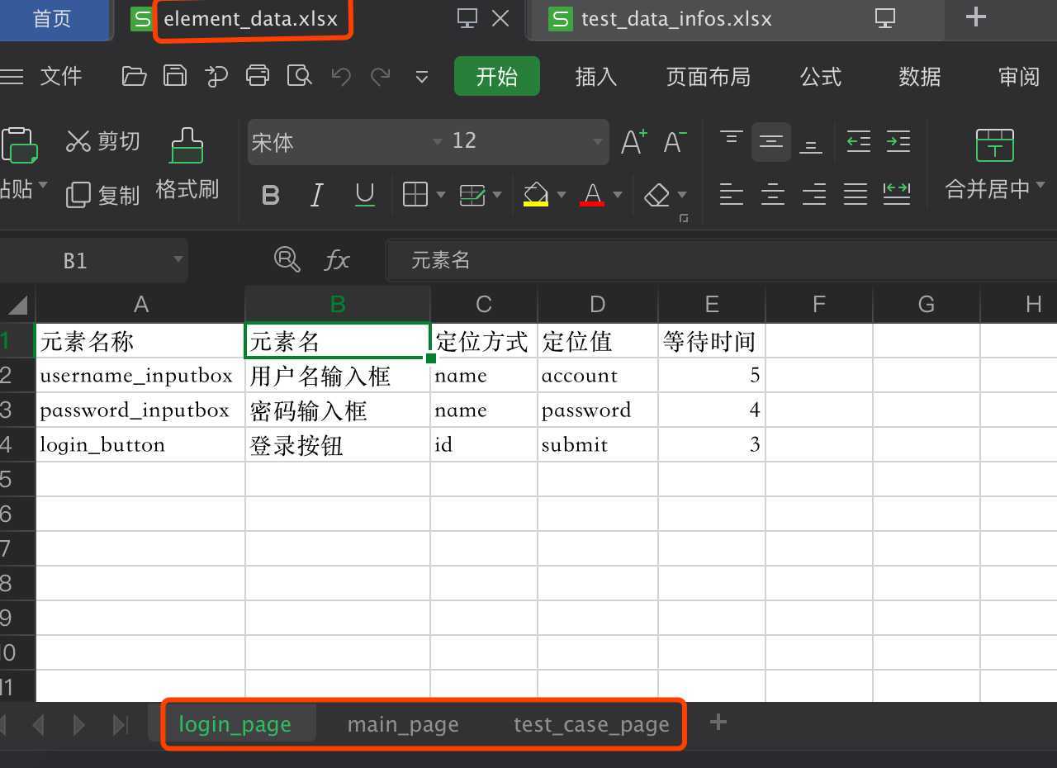Jump to last sheet navigation arrow

pos(121,724)
